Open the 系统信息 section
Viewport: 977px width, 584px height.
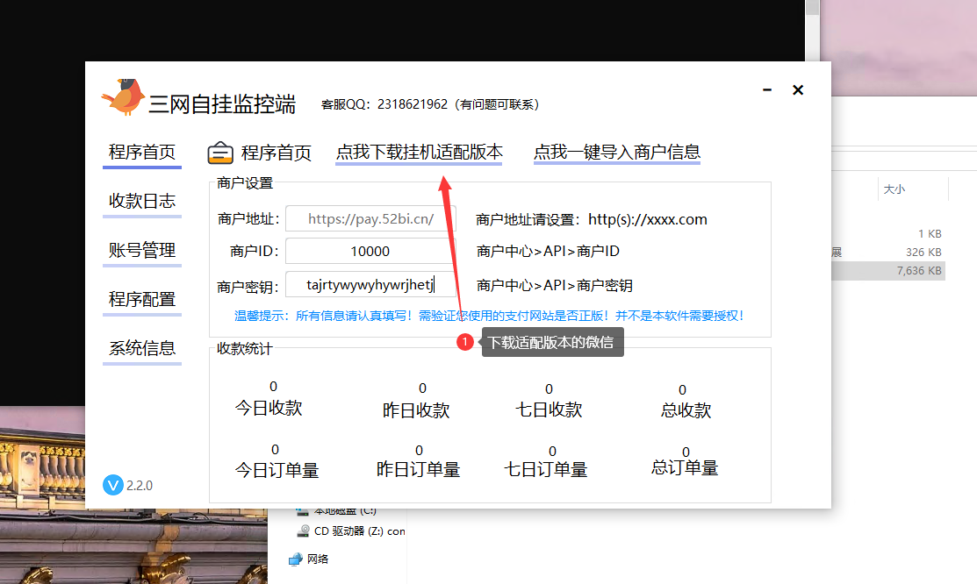click(x=141, y=348)
